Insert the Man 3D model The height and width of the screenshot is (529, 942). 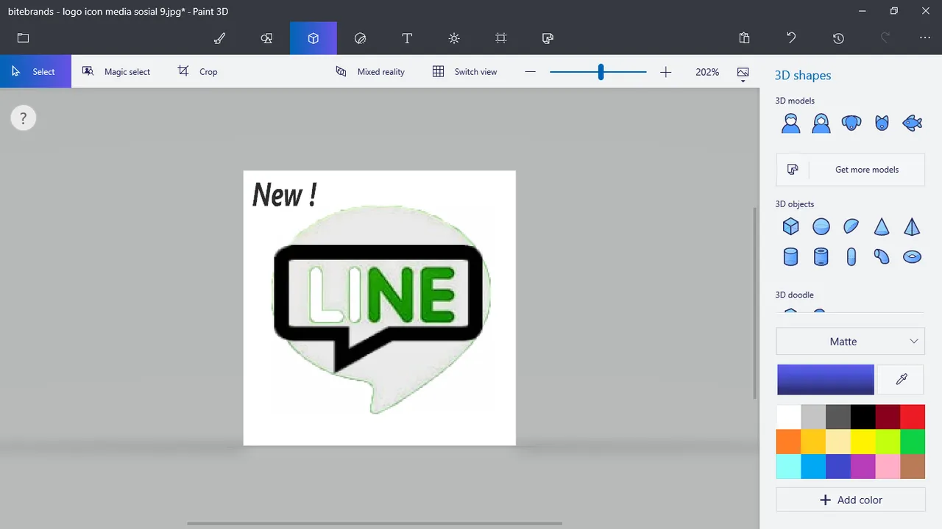(x=790, y=123)
